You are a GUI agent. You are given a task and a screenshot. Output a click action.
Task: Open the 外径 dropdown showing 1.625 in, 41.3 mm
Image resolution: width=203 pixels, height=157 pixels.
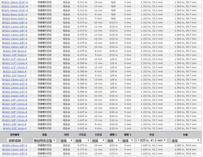(x=152, y=141)
